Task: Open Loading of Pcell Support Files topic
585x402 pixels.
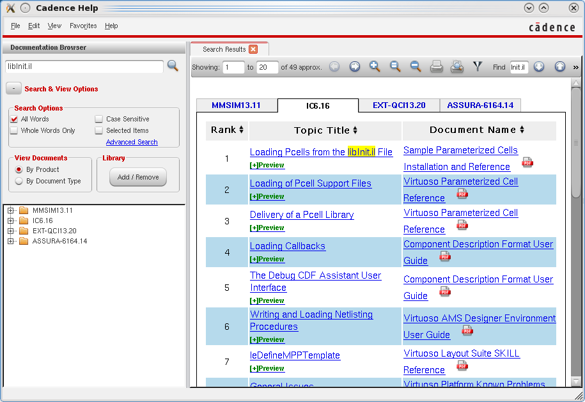Action: click(311, 183)
